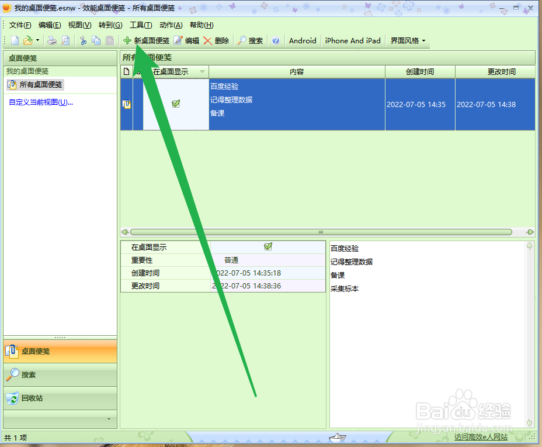Screen dimensions: 542x447
Task: Sort by the 内容 column header
Action: click(297, 72)
